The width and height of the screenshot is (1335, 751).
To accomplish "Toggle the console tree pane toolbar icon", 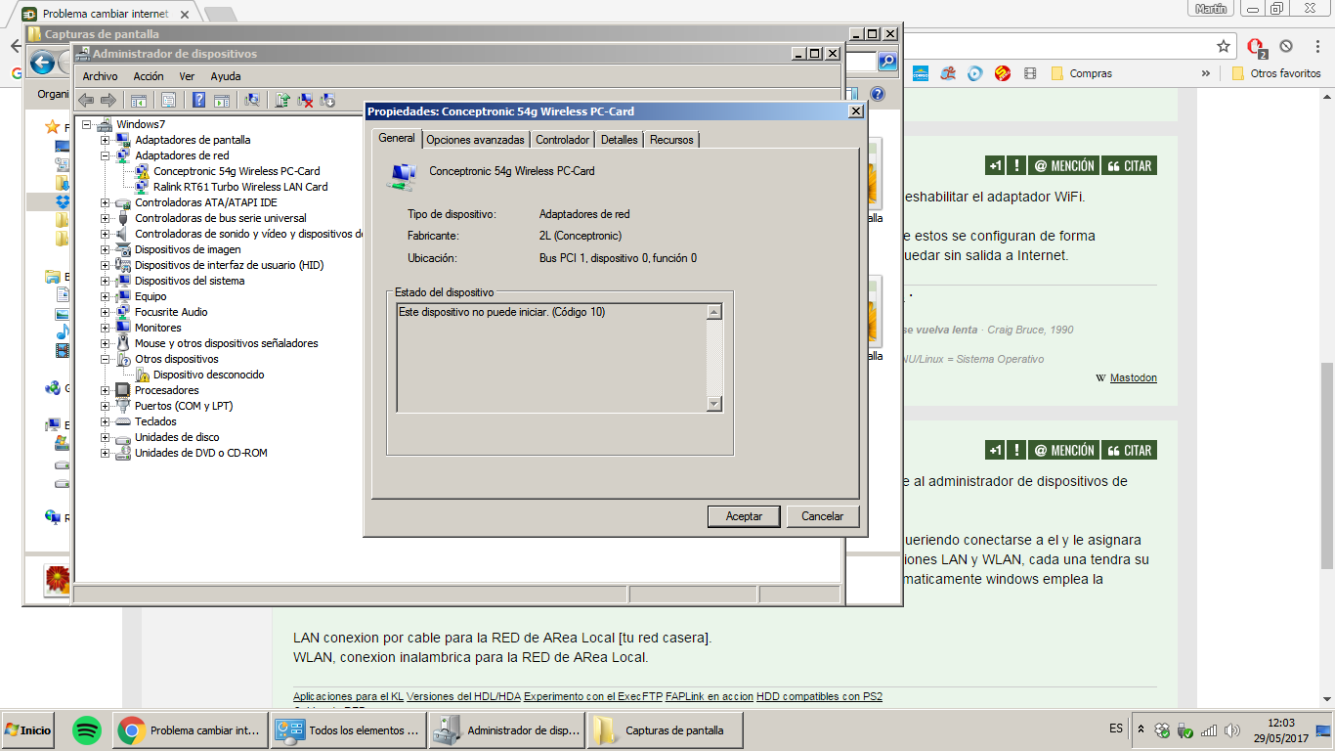I will 139,100.
